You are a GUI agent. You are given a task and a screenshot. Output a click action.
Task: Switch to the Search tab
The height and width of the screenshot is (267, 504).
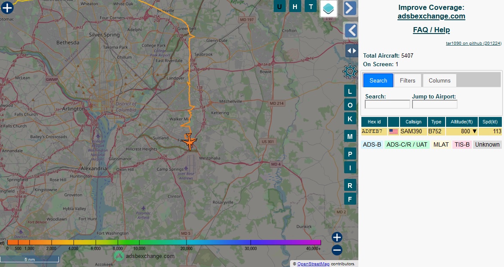pos(378,80)
